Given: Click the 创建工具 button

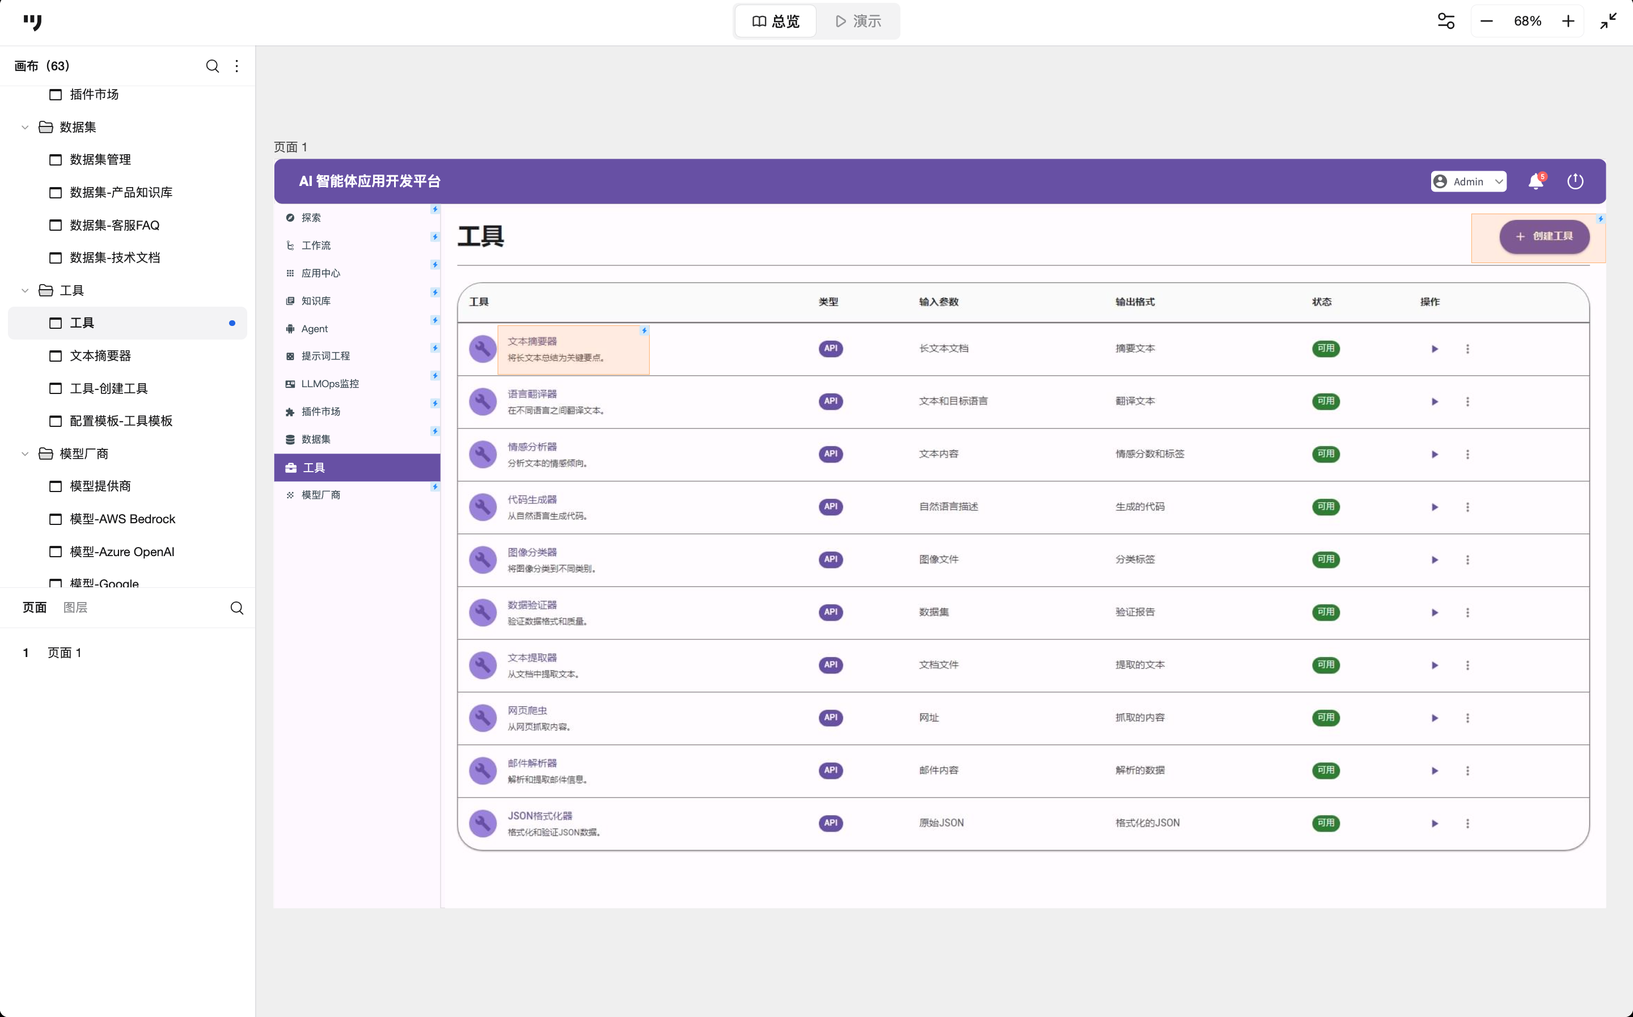Looking at the screenshot, I should pyautogui.click(x=1544, y=236).
